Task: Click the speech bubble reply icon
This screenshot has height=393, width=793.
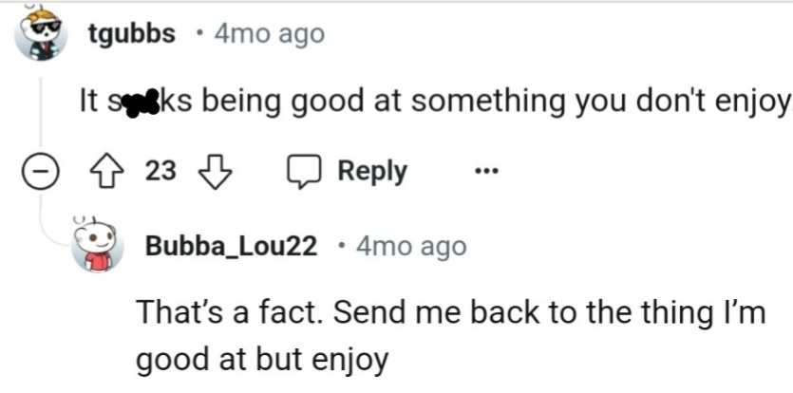Action: [x=304, y=172]
